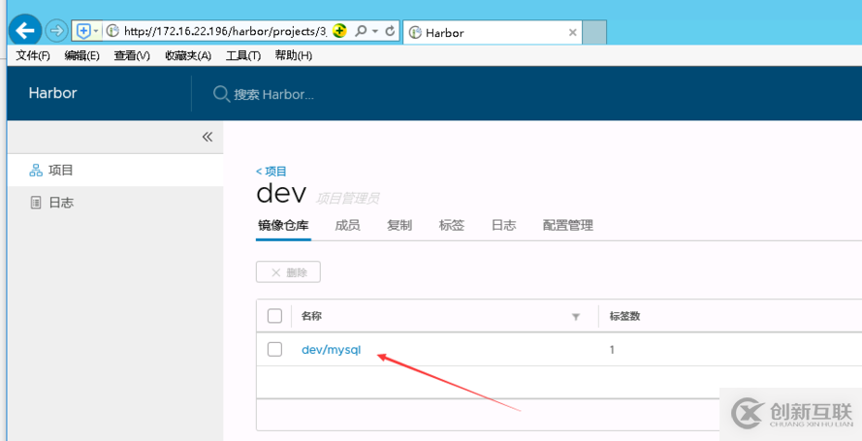Click the 项目管理员 role label

click(347, 199)
